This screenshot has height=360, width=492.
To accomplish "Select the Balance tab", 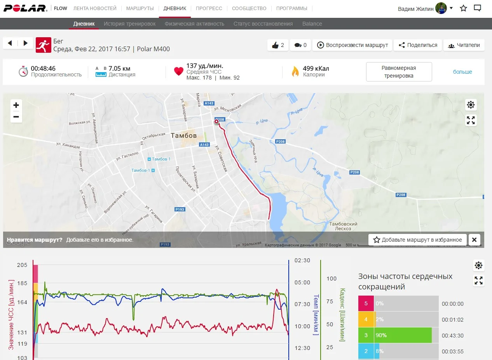I will pos(312,24).
